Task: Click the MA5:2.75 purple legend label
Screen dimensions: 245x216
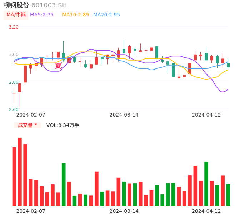Action: (42, 15)
